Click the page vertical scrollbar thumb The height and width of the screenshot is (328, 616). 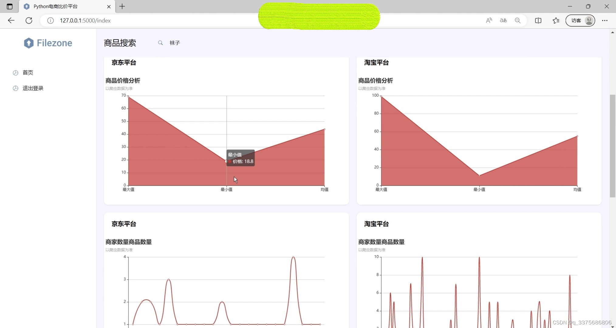612,146
